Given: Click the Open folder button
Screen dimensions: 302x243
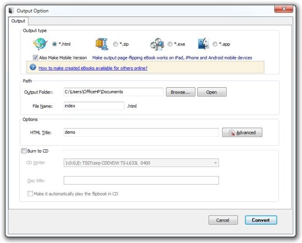Looking at the screenshot, I should 212,92.
